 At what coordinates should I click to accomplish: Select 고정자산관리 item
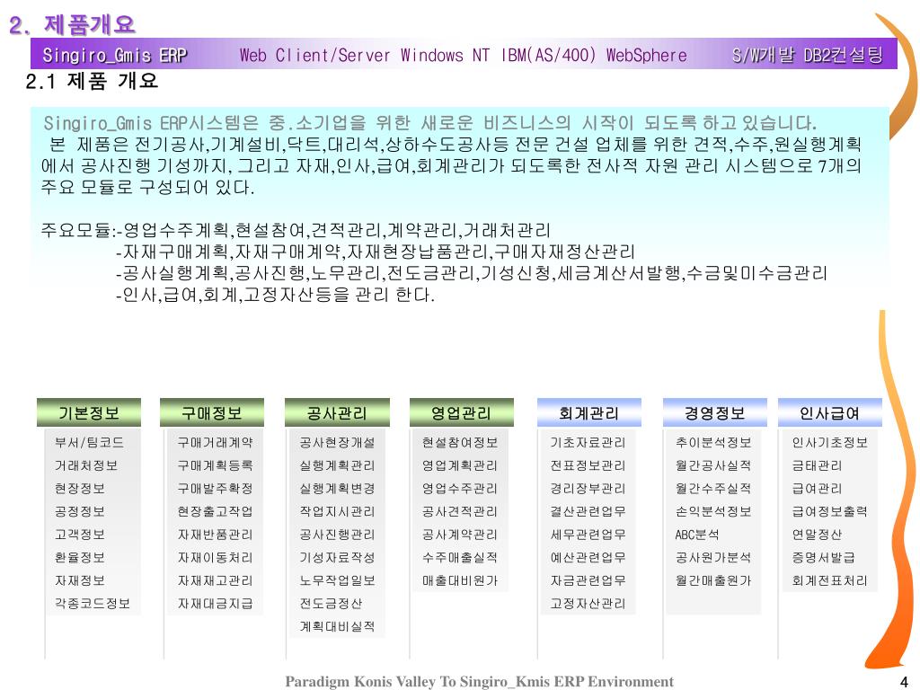(x=588, y=603)
